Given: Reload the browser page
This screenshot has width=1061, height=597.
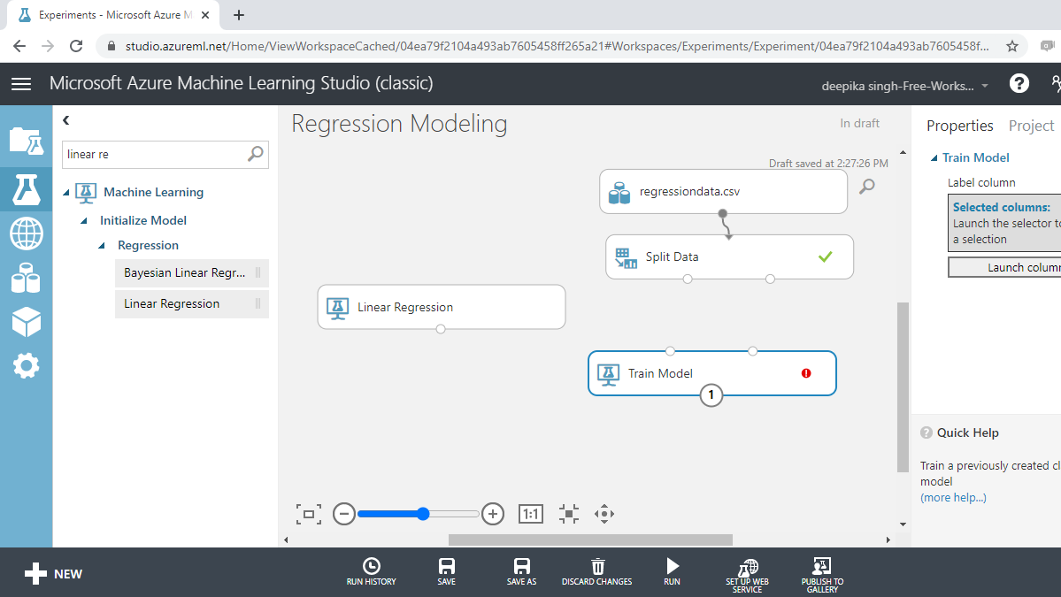Looking at the screenshot, I should click(x=76, y=46).
